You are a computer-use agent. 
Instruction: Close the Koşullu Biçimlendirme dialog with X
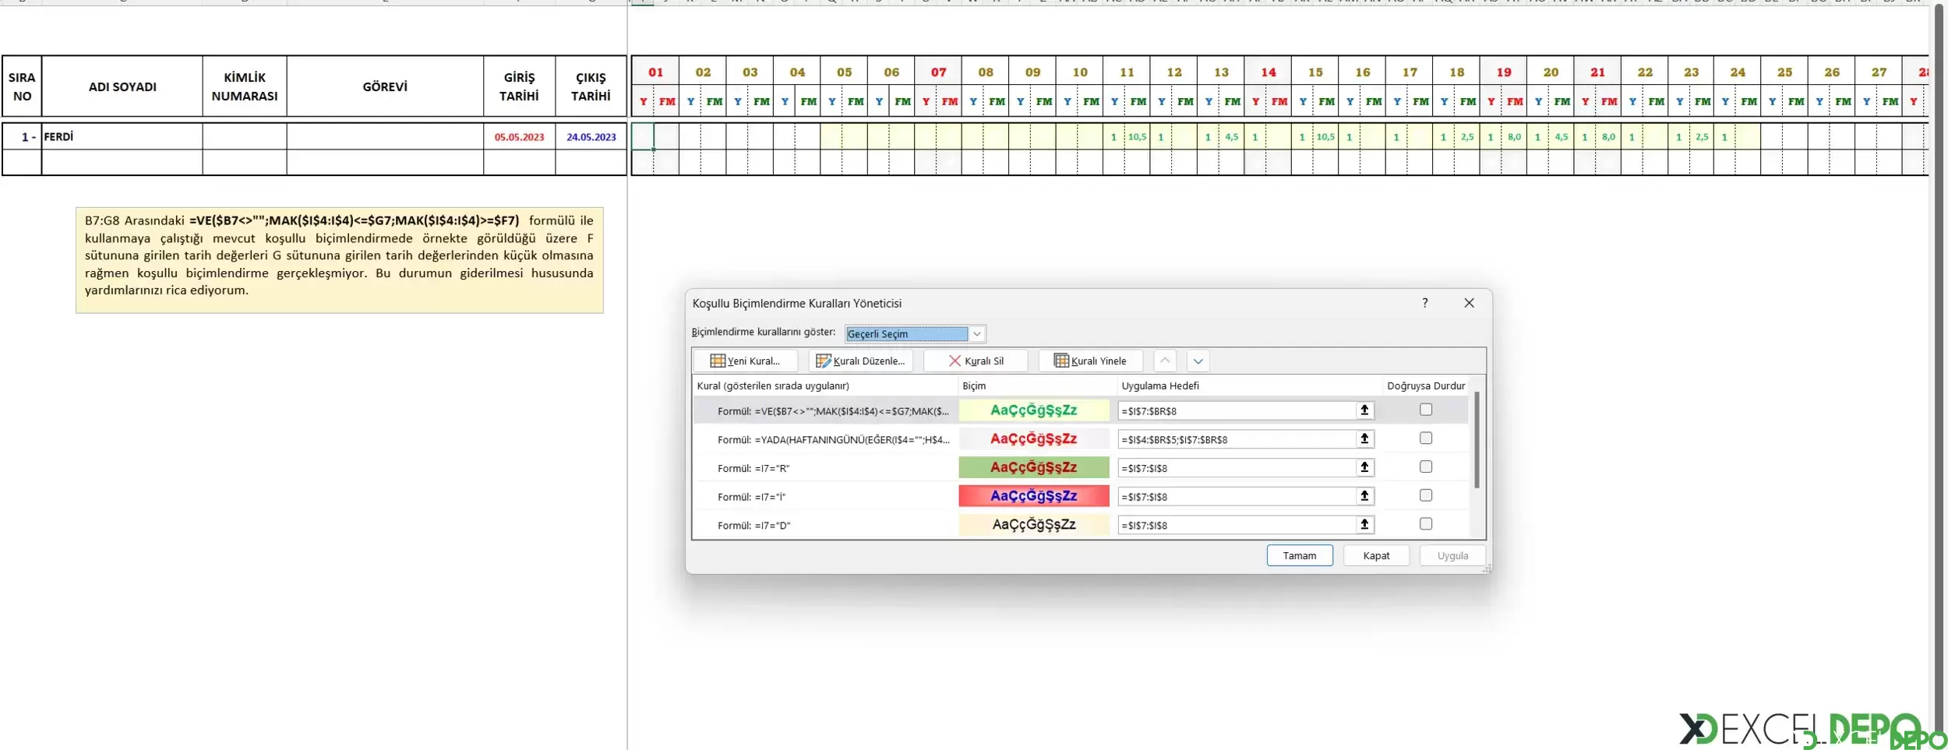[1469, 303]
